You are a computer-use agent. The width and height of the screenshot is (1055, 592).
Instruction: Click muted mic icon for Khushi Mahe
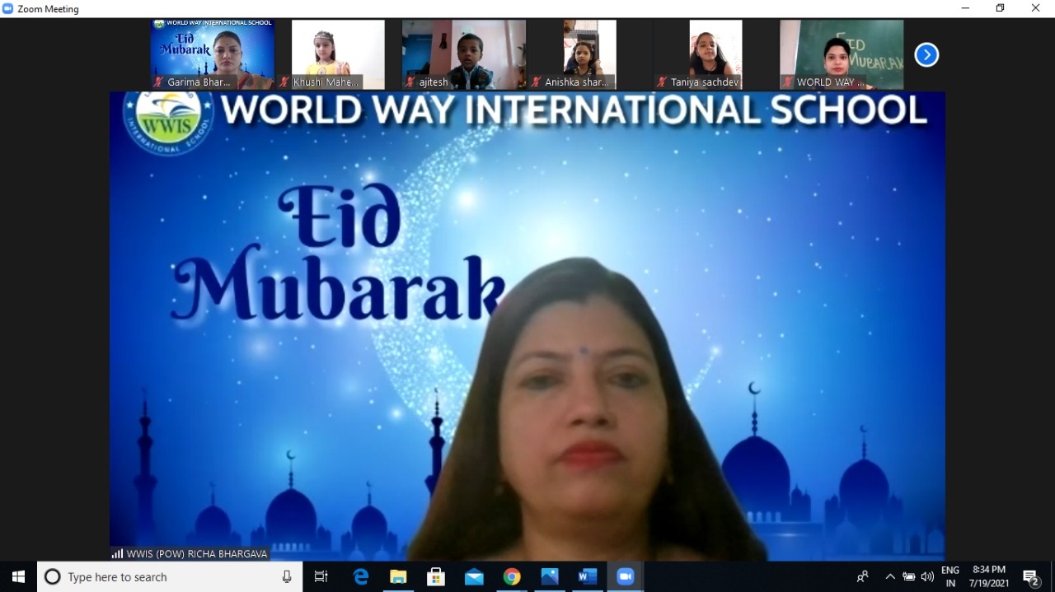click(x=285, y=82)
